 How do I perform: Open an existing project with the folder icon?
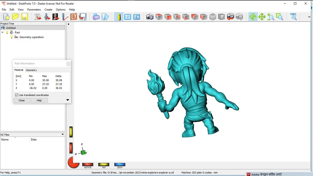(x=15, y=17)
